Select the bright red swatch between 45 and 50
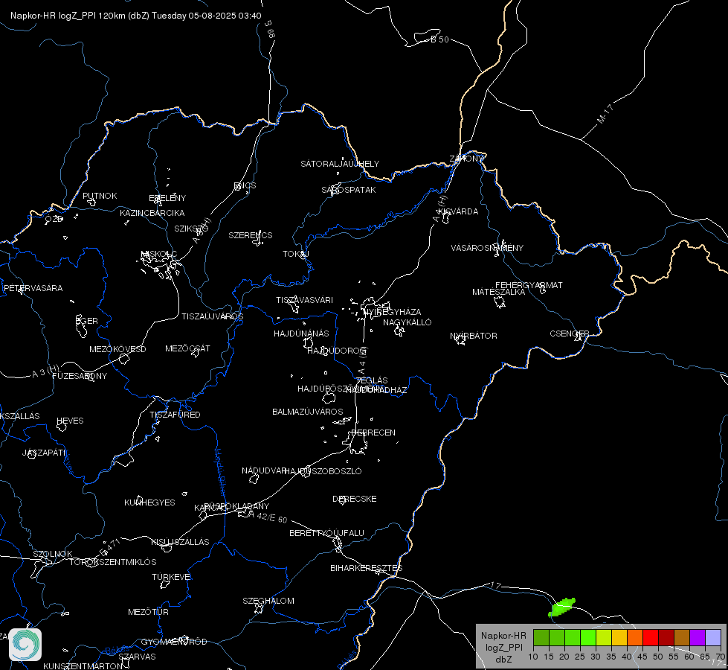The image size is (728, 670). tap(651, 637)
